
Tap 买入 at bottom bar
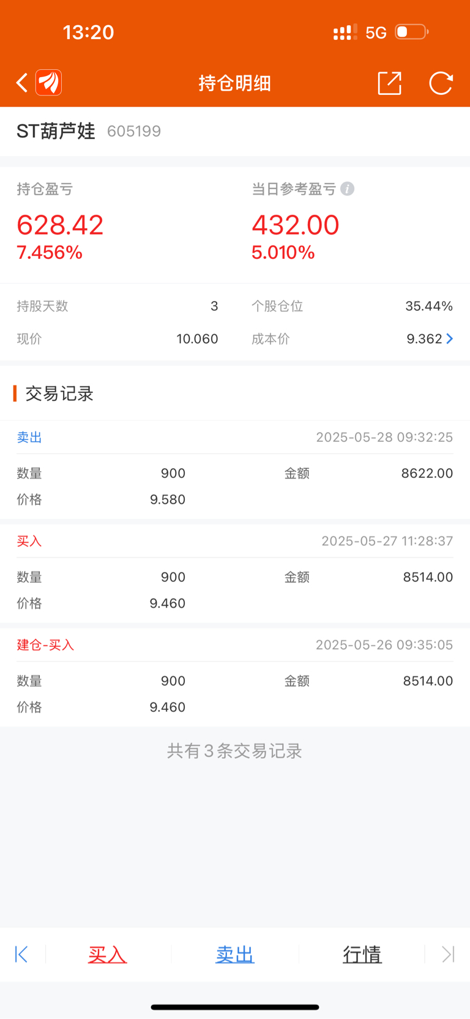(x=107, y=954)
